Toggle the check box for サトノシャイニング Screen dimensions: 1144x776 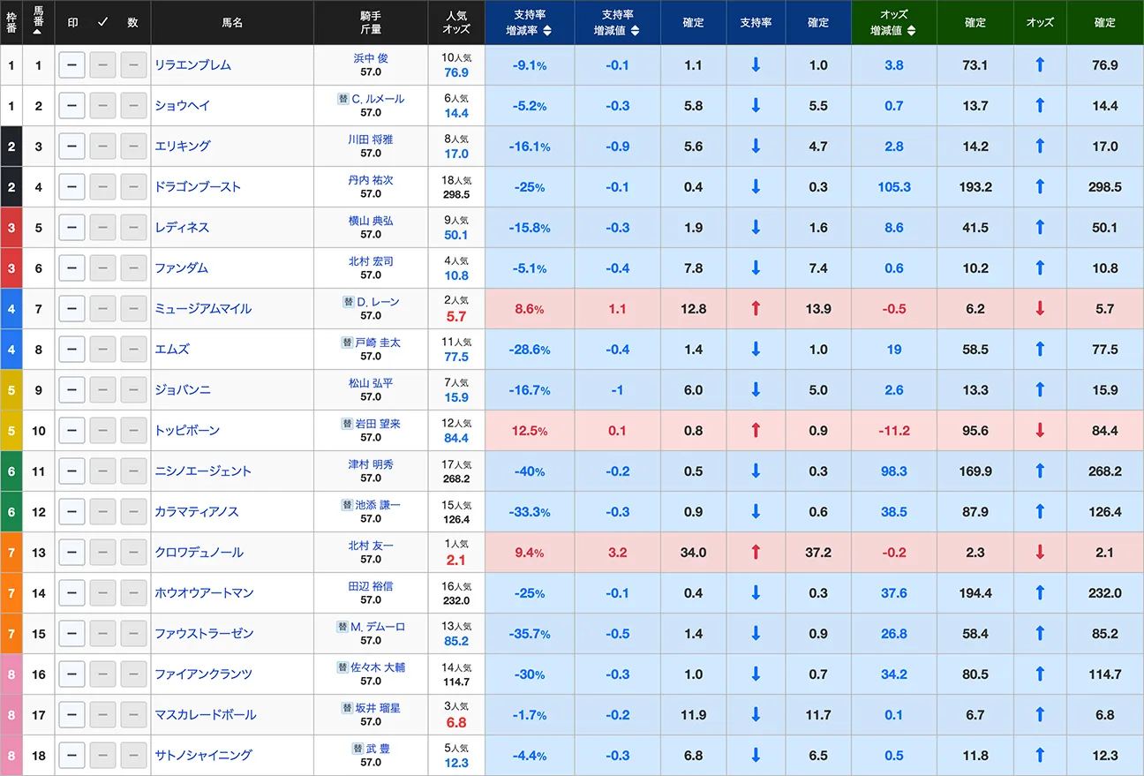tap(102, 756)
